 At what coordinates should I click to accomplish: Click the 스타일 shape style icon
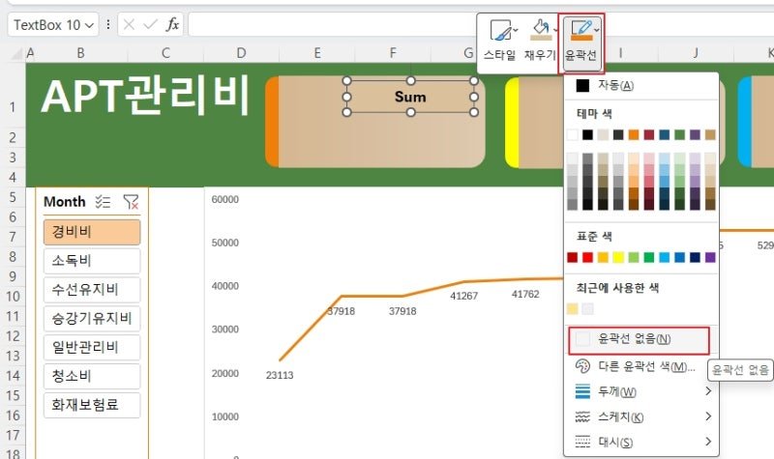pyautogui.click(x=500, y=31)
